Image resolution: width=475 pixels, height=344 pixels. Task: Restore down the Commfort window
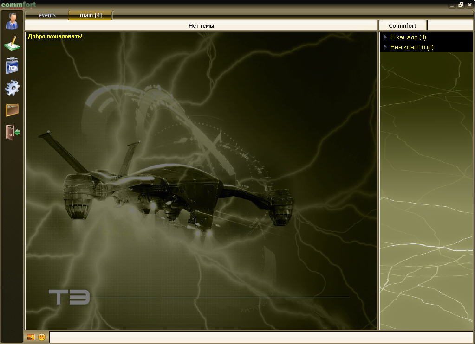461,5
